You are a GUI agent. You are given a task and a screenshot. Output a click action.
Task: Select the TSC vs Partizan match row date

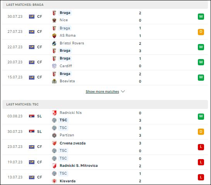[x=15, y=131]
